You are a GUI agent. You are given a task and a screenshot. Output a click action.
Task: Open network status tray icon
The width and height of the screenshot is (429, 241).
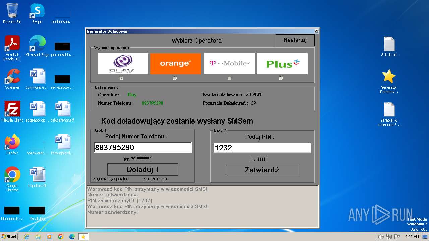pos(389,237)
